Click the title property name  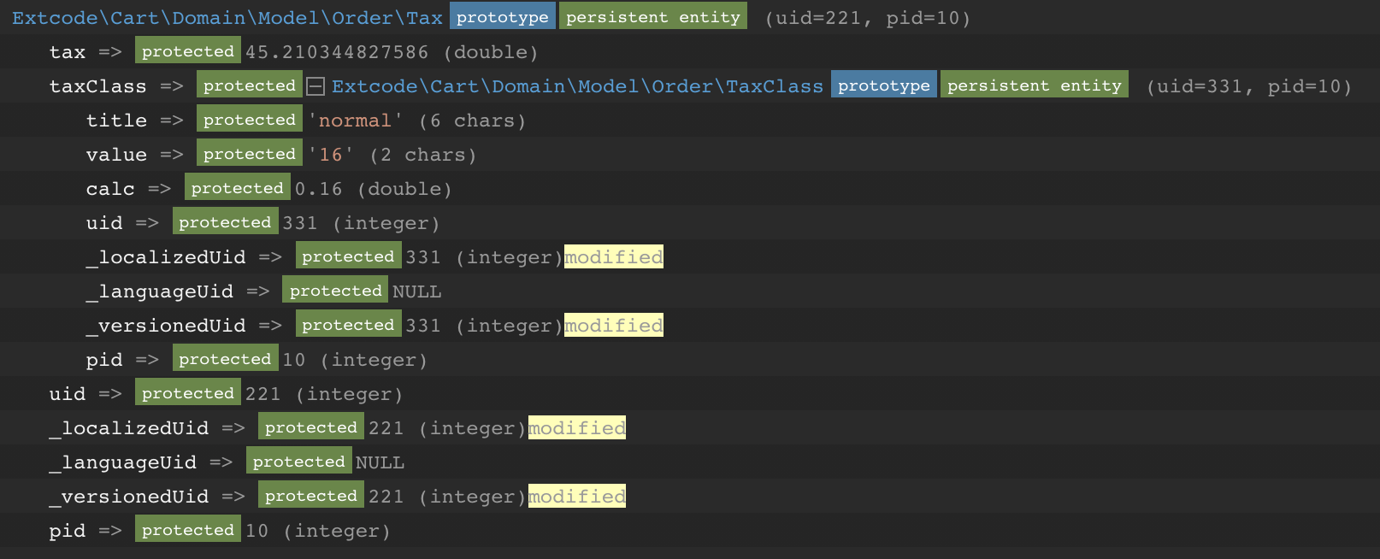click(x=116, y=121)
